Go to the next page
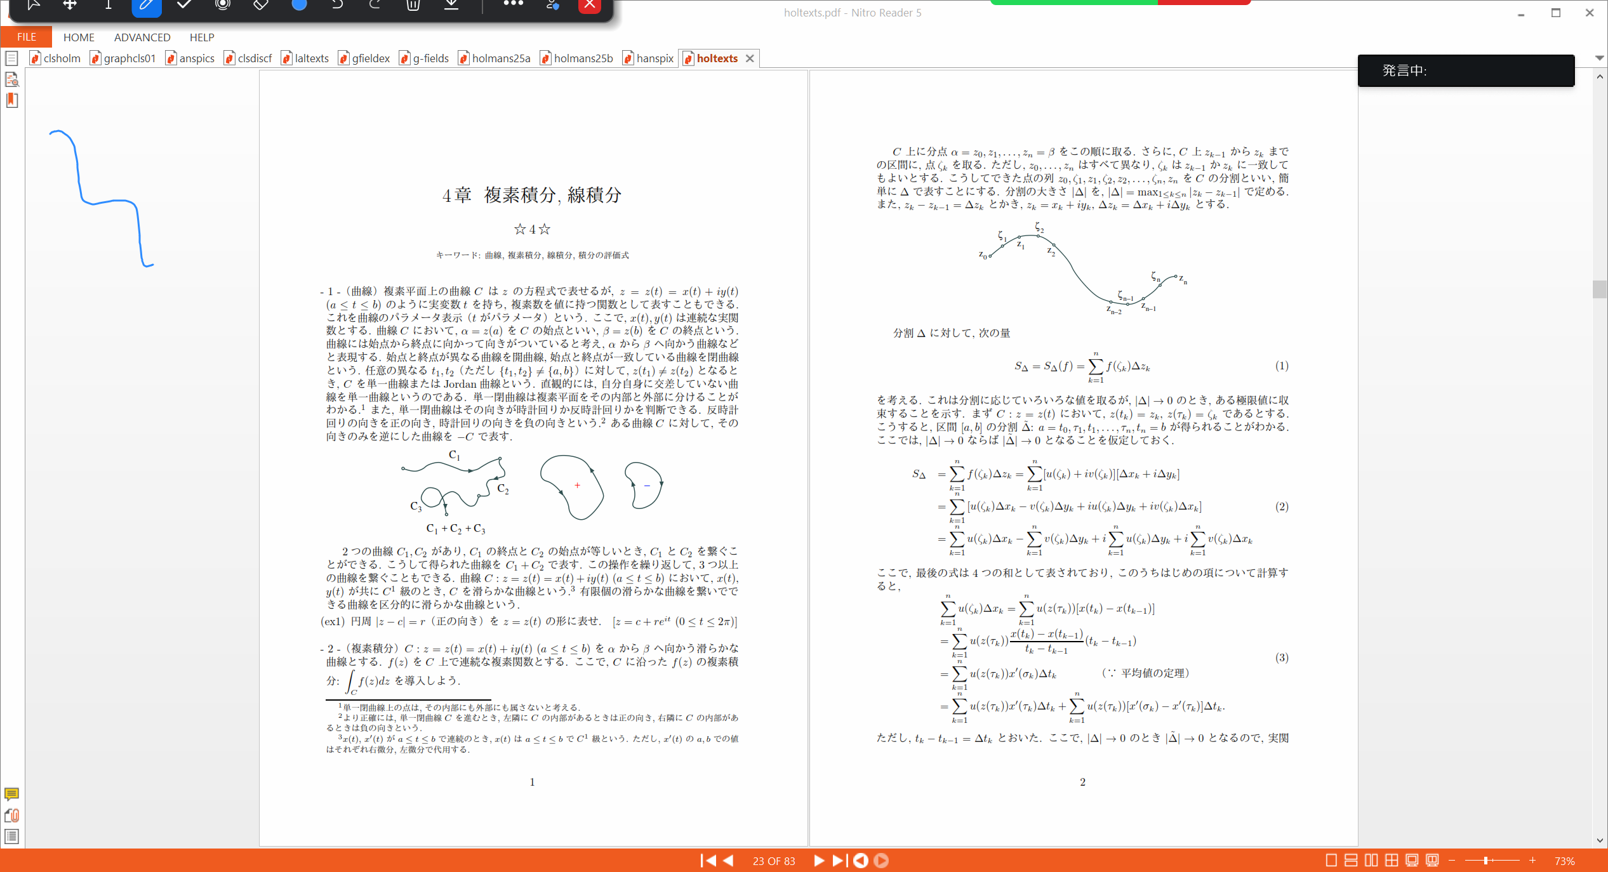Image resolution: width=1608 pixels, height=872 pixels. (x=819, y=861)
